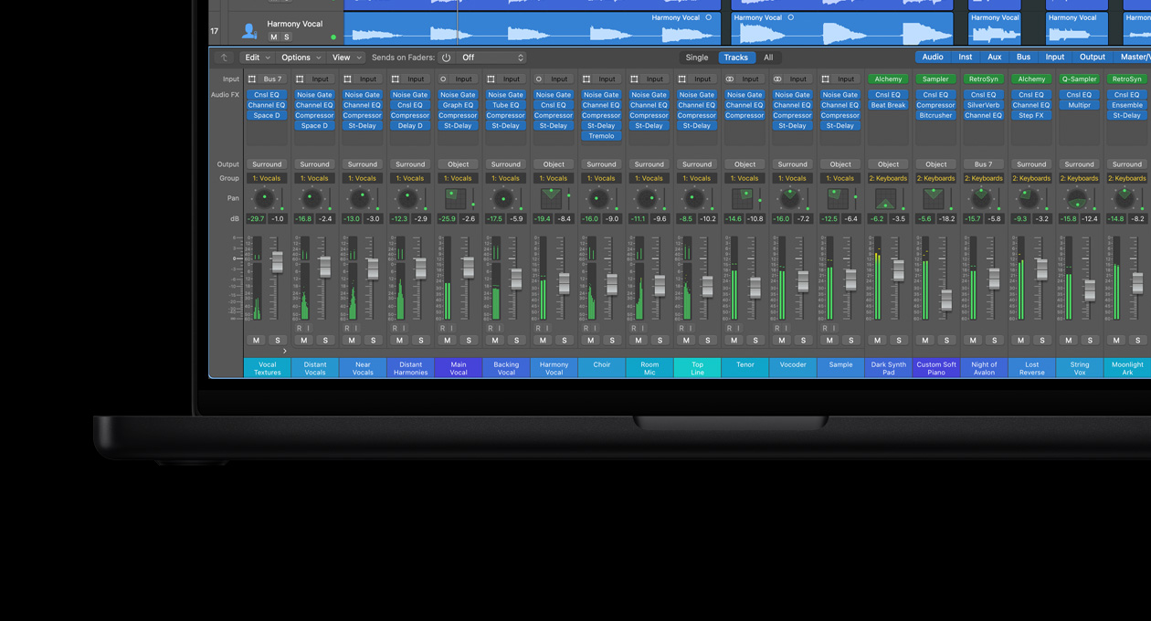Click the Audio channel filter button
The height and width of the screenshot is (621, 1151).
[932, 57]
